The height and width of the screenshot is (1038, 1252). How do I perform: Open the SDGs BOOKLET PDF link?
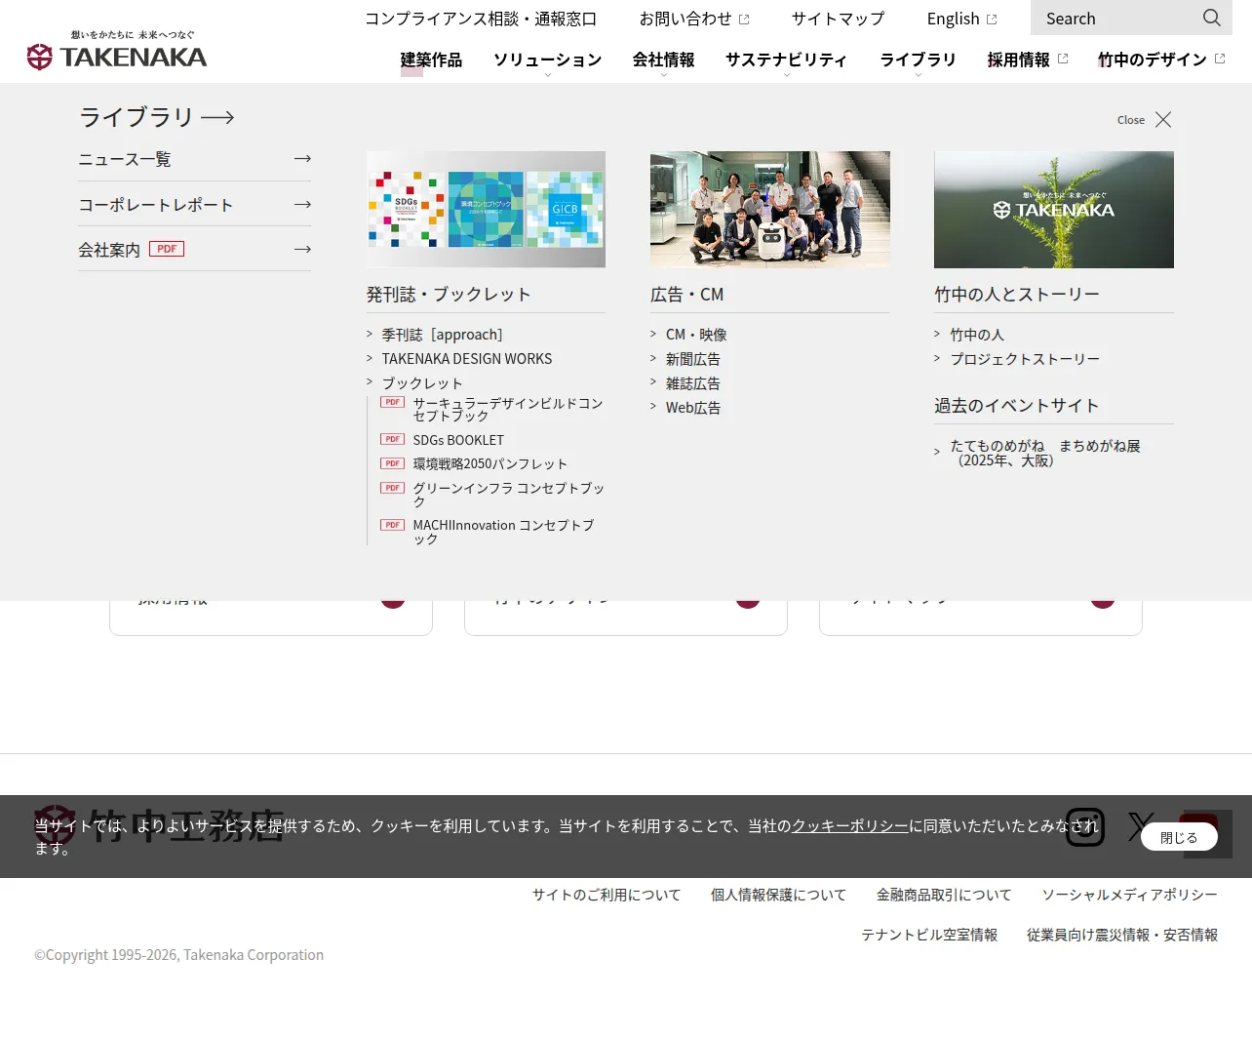[458, 440]
